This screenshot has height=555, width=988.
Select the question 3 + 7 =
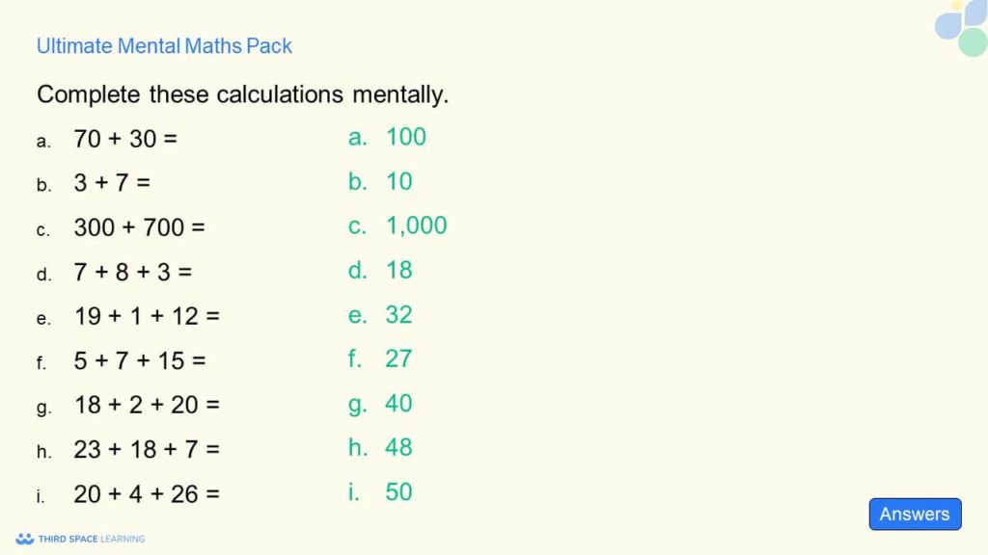point(112,183)
